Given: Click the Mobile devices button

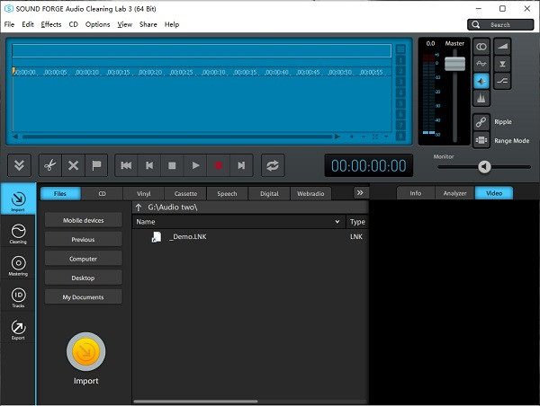Looking at the screenshot, I should (83, 220).
